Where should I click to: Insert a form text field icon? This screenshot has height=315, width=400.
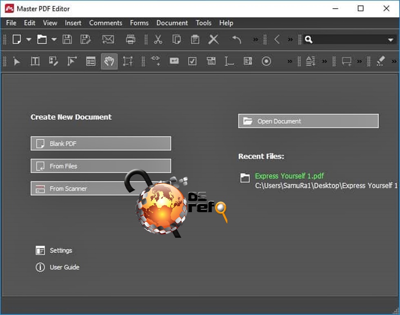tap(229, 61)
